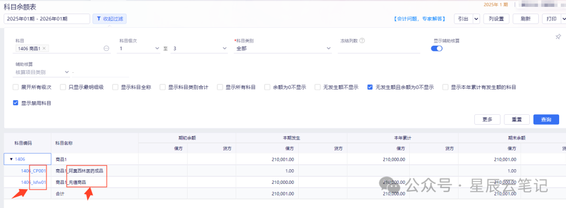Click the pin icon in filter panel
The image size is (566, 208).
558,37
